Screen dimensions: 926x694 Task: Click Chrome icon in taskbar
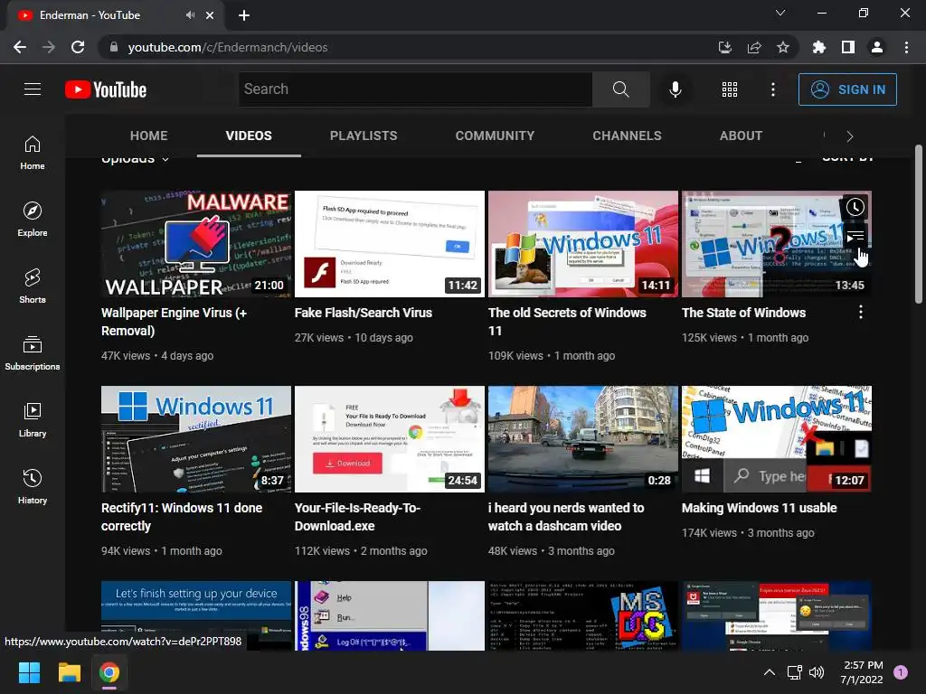(109, 672)
